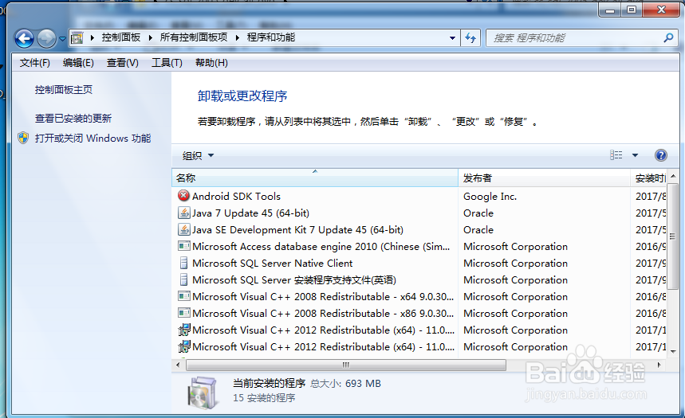Open the 帮助(H) menu
This screenshot has height=418, width=685.
(x=211, y=63)
